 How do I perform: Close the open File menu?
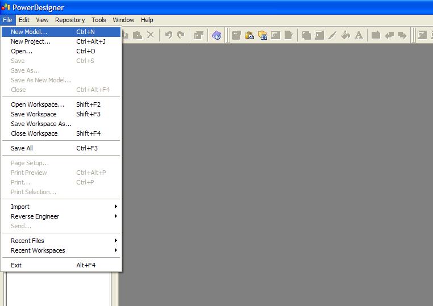(7, 20)
